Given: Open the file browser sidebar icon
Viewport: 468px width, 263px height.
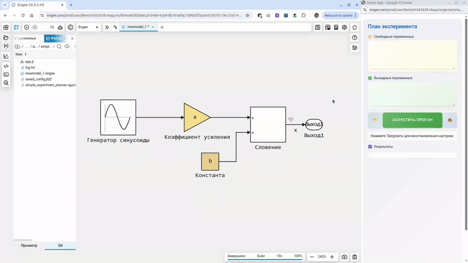Looking at the screenshot, I should (x=6, y=38).
